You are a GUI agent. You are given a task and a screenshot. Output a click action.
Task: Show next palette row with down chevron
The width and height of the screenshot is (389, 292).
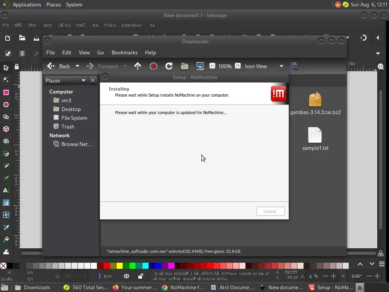click(372, 264)
